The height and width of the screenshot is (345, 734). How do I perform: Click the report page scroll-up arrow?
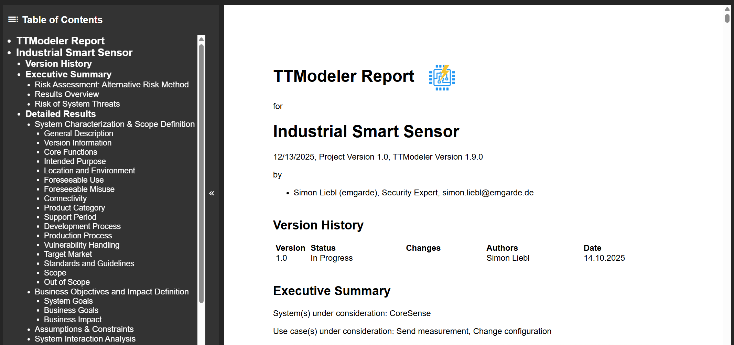click(727, 9)
